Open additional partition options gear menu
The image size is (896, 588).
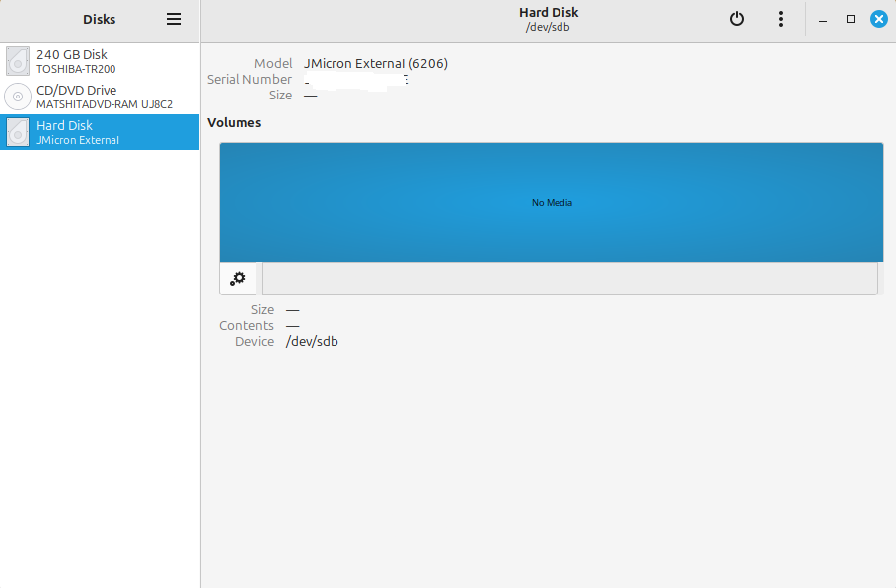(x=238, y=279)
